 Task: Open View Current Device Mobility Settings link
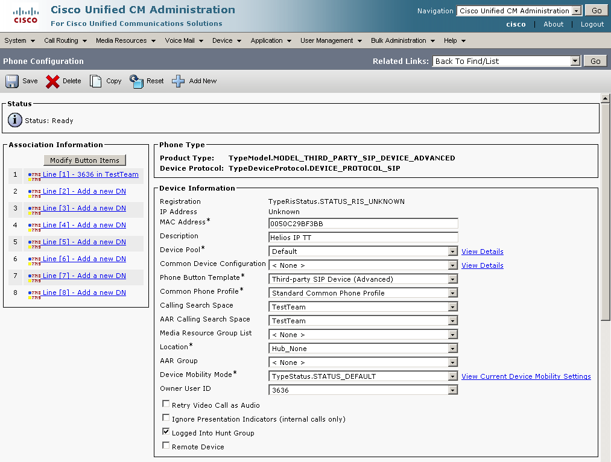click(526, 376)
